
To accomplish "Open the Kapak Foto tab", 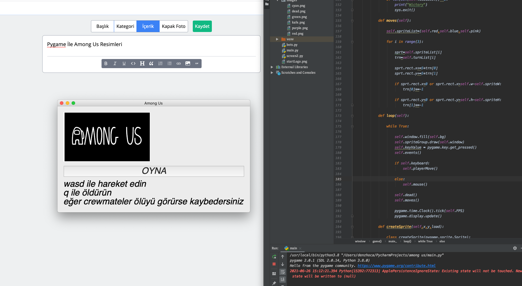I will pos(174,26).
